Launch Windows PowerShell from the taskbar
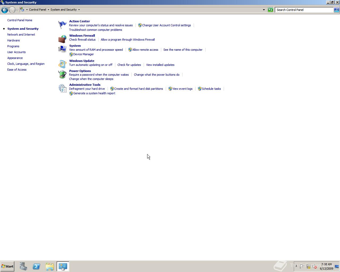 point(36,266)
